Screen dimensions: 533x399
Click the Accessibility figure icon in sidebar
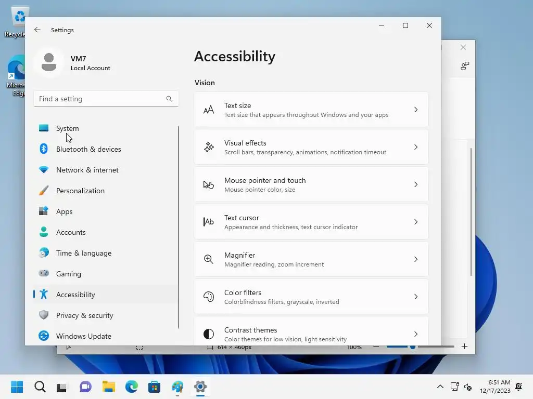tap(44, 294)
